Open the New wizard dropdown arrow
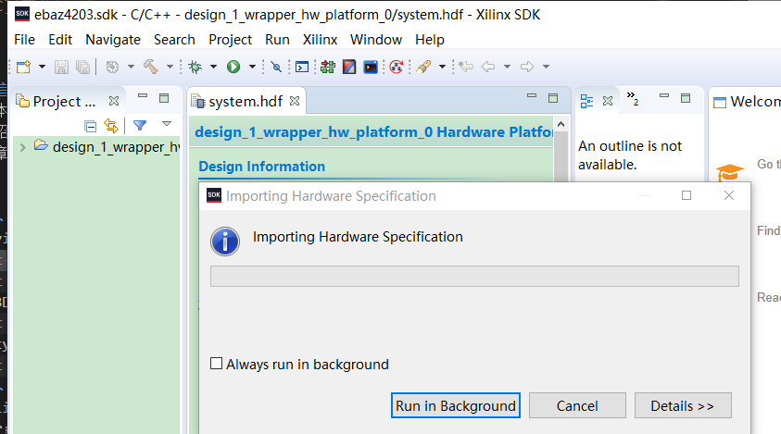 pos(43,67)
